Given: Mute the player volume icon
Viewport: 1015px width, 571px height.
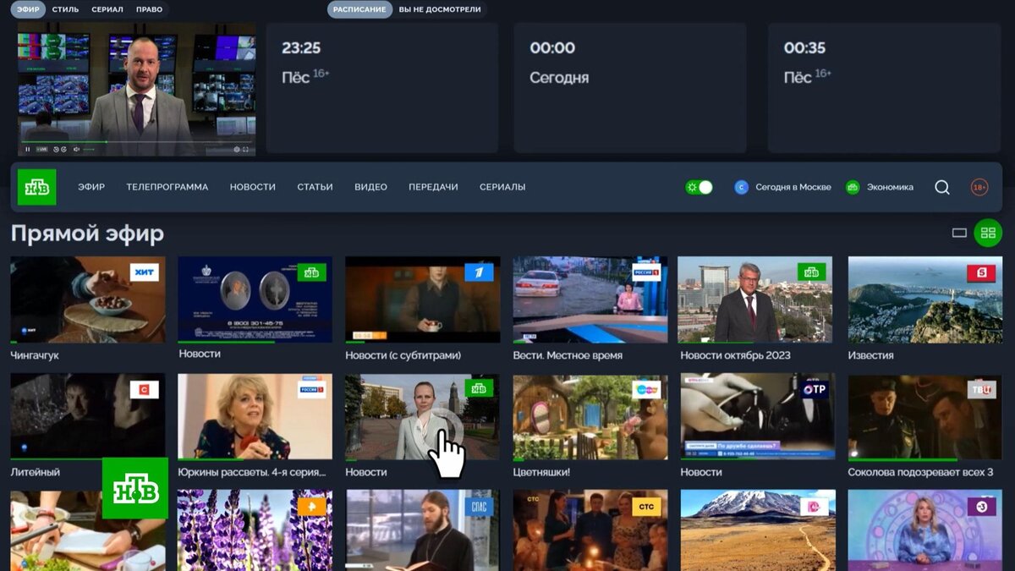Looking at the screenshot, I should tap(76, 150).
